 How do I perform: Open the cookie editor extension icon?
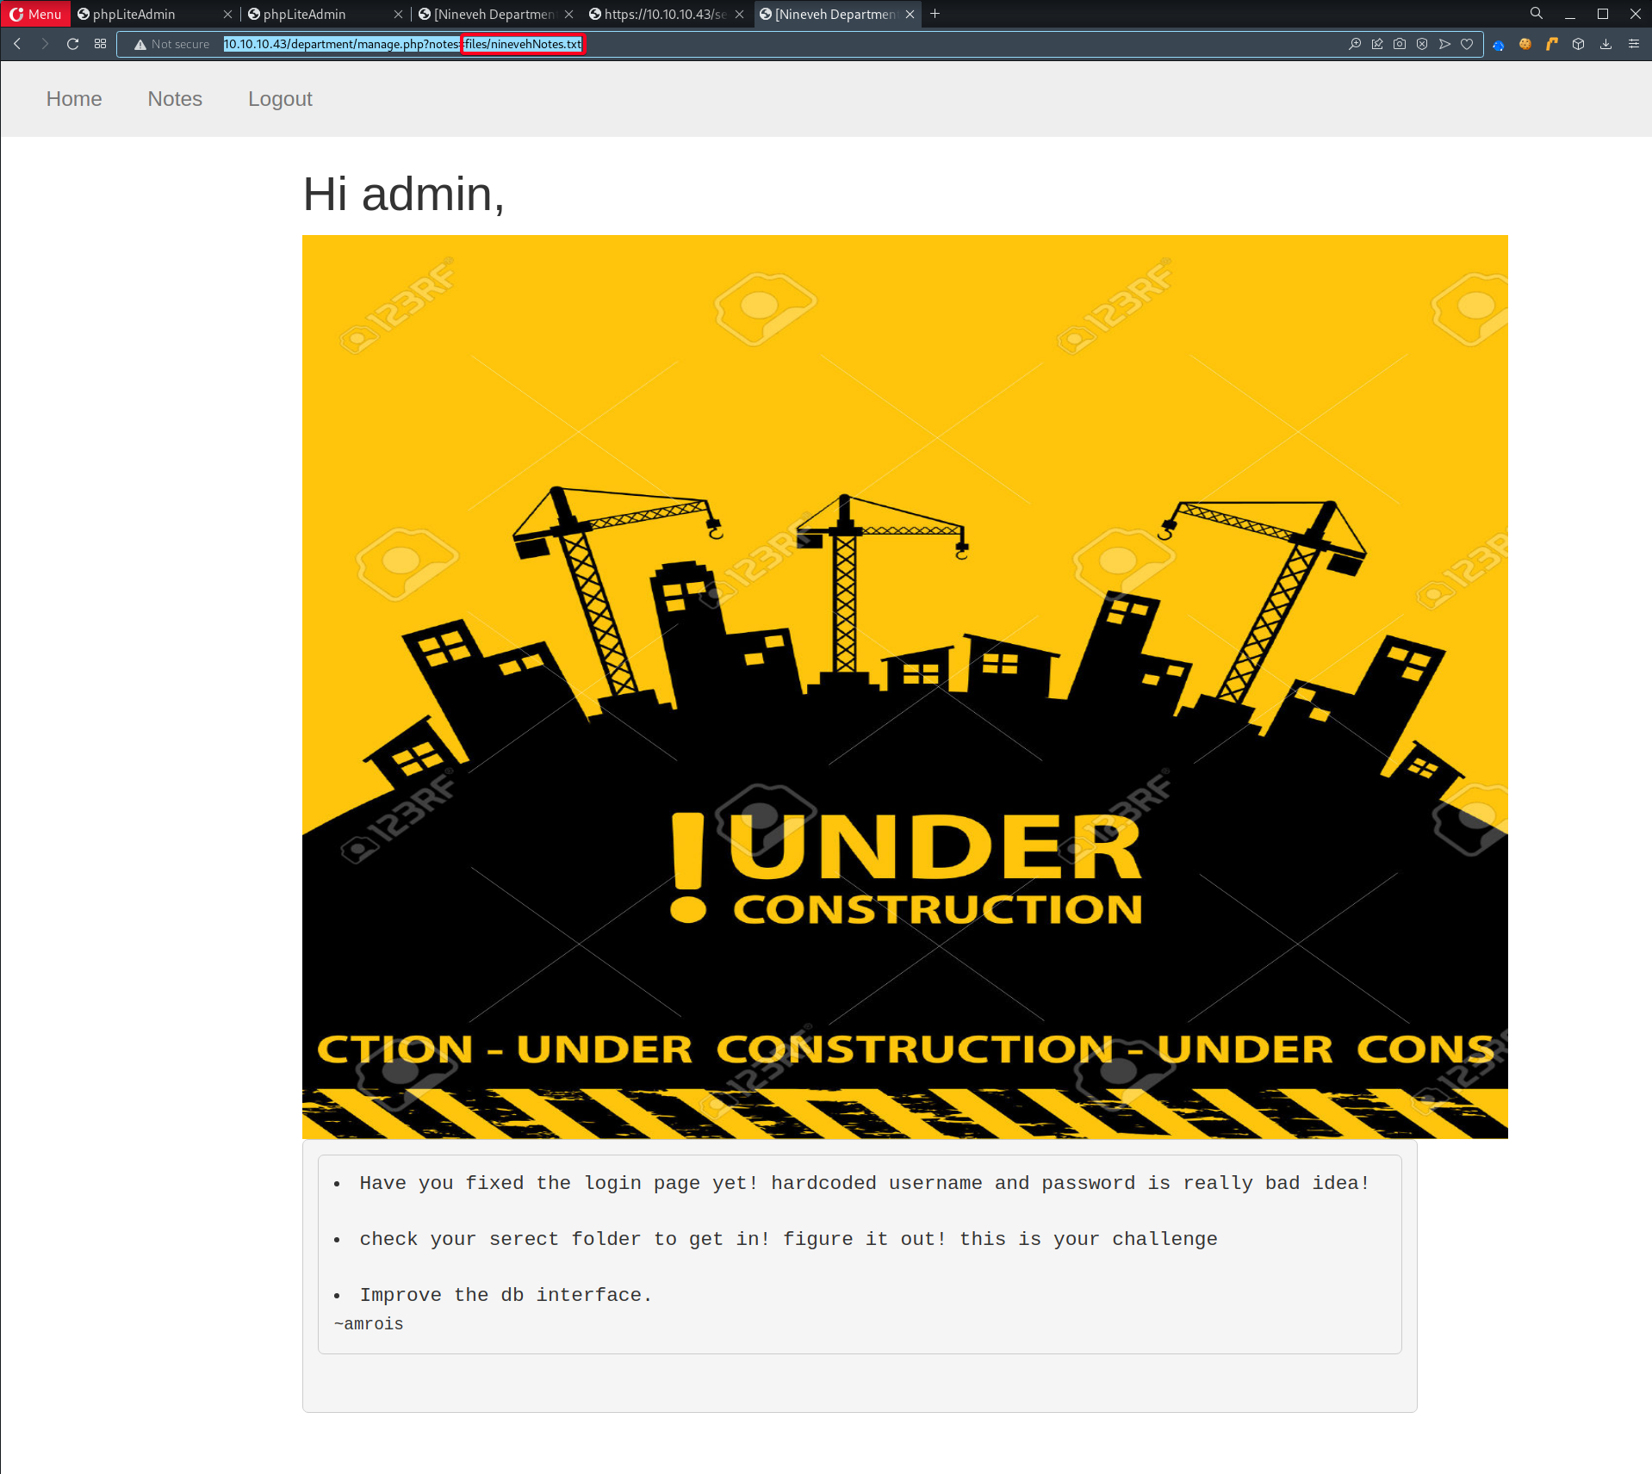(1525, 44)
